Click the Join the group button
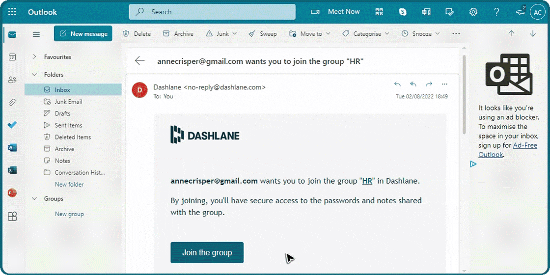 207,252
